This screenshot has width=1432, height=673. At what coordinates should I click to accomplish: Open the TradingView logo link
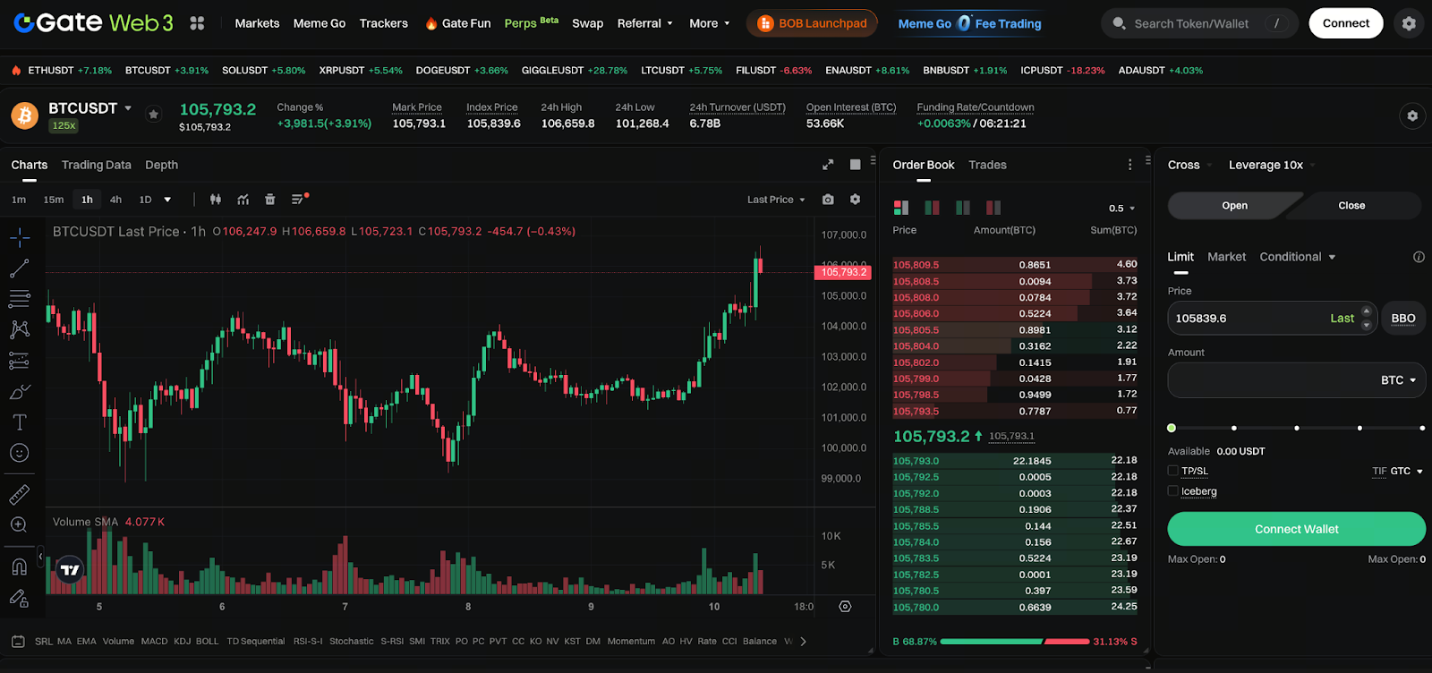coord(70,569)
